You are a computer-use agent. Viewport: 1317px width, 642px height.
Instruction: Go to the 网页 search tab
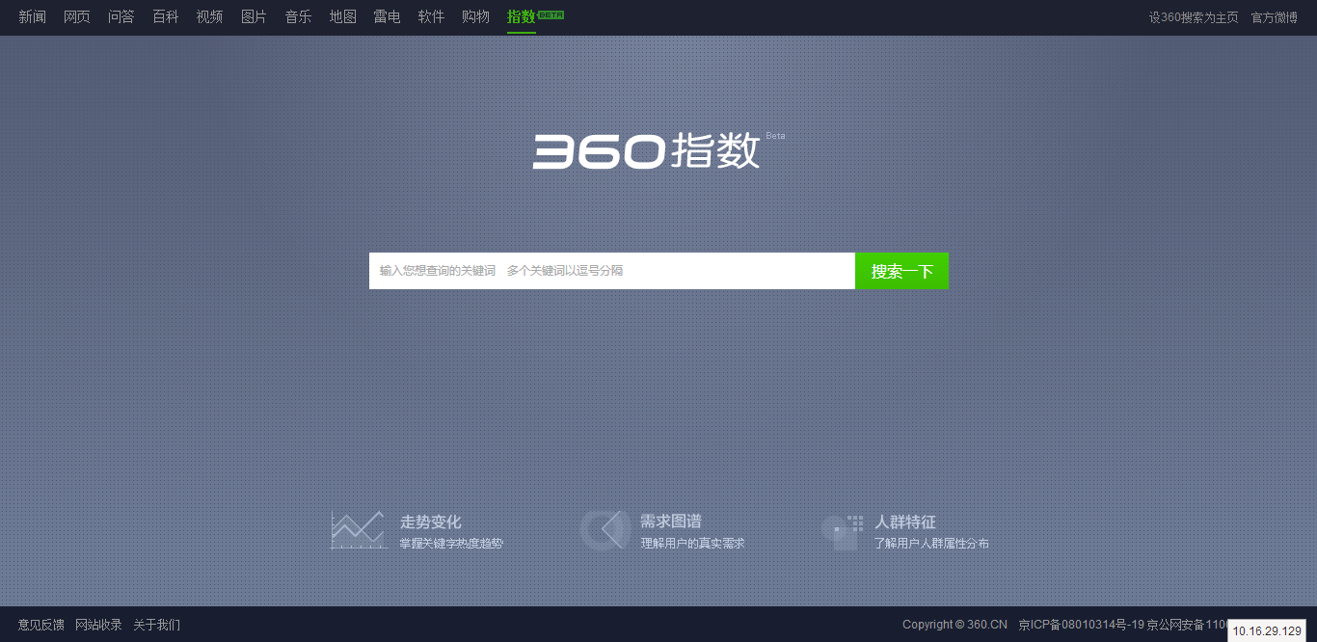[x=77, y=16]
